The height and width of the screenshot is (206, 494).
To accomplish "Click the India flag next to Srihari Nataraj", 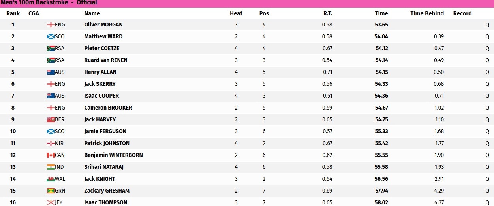I will pyautogui.click(x=51, y=167).
